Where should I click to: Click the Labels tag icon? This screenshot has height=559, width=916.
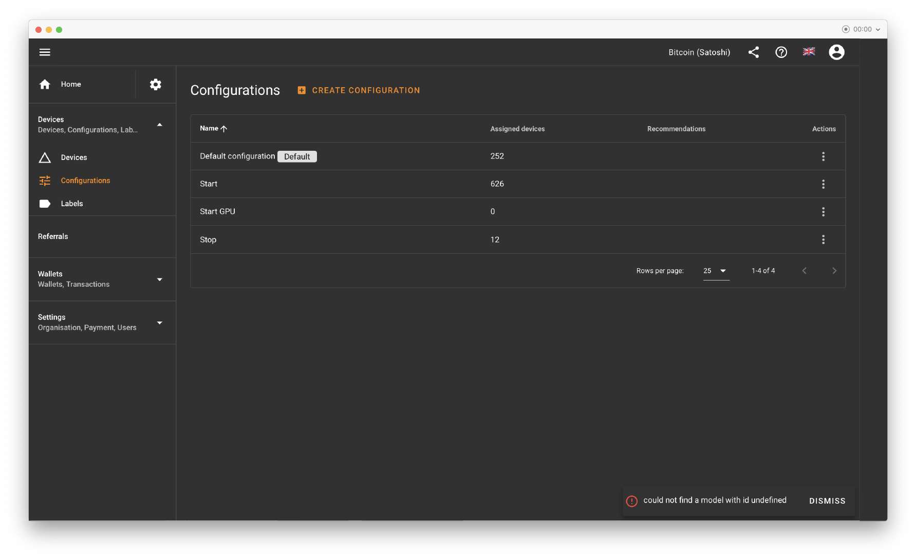click(45, 204)
